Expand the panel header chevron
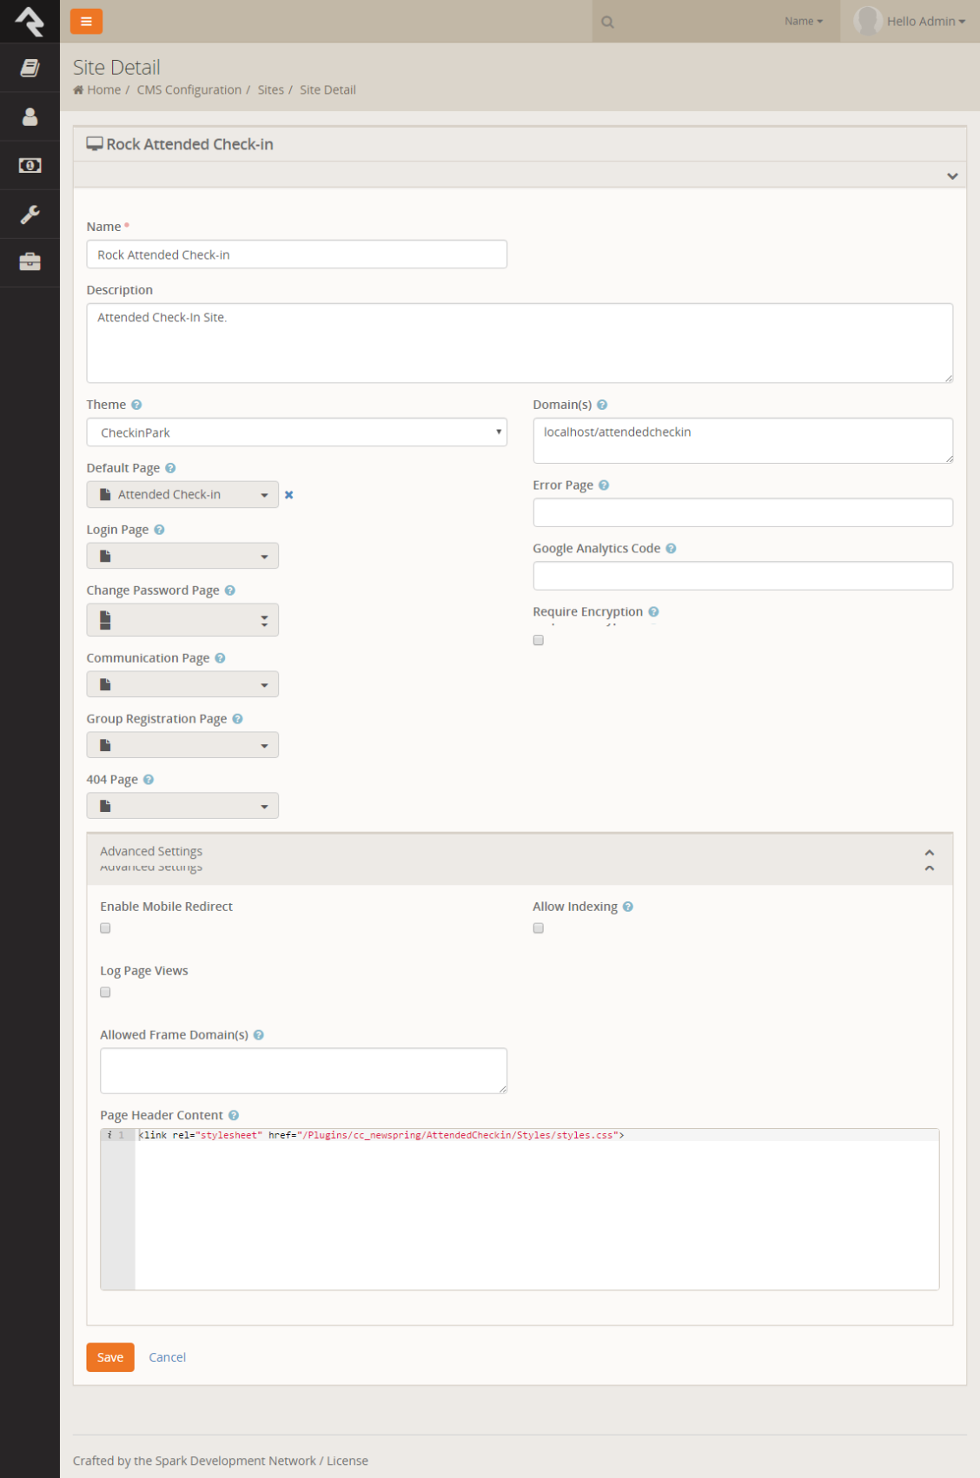This screenshot has height=1478, width=980. coord(952,176)
